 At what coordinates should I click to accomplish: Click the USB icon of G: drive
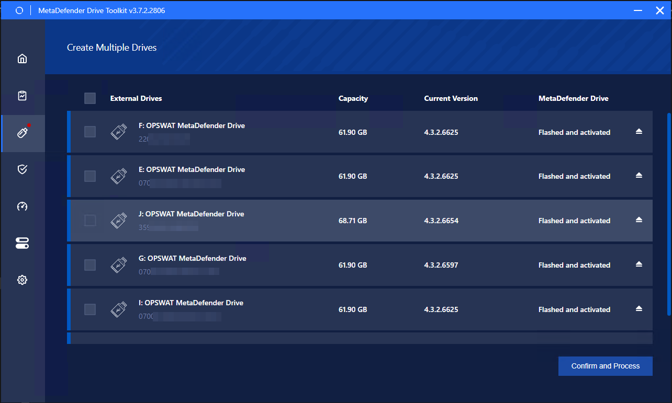[119, 265]
